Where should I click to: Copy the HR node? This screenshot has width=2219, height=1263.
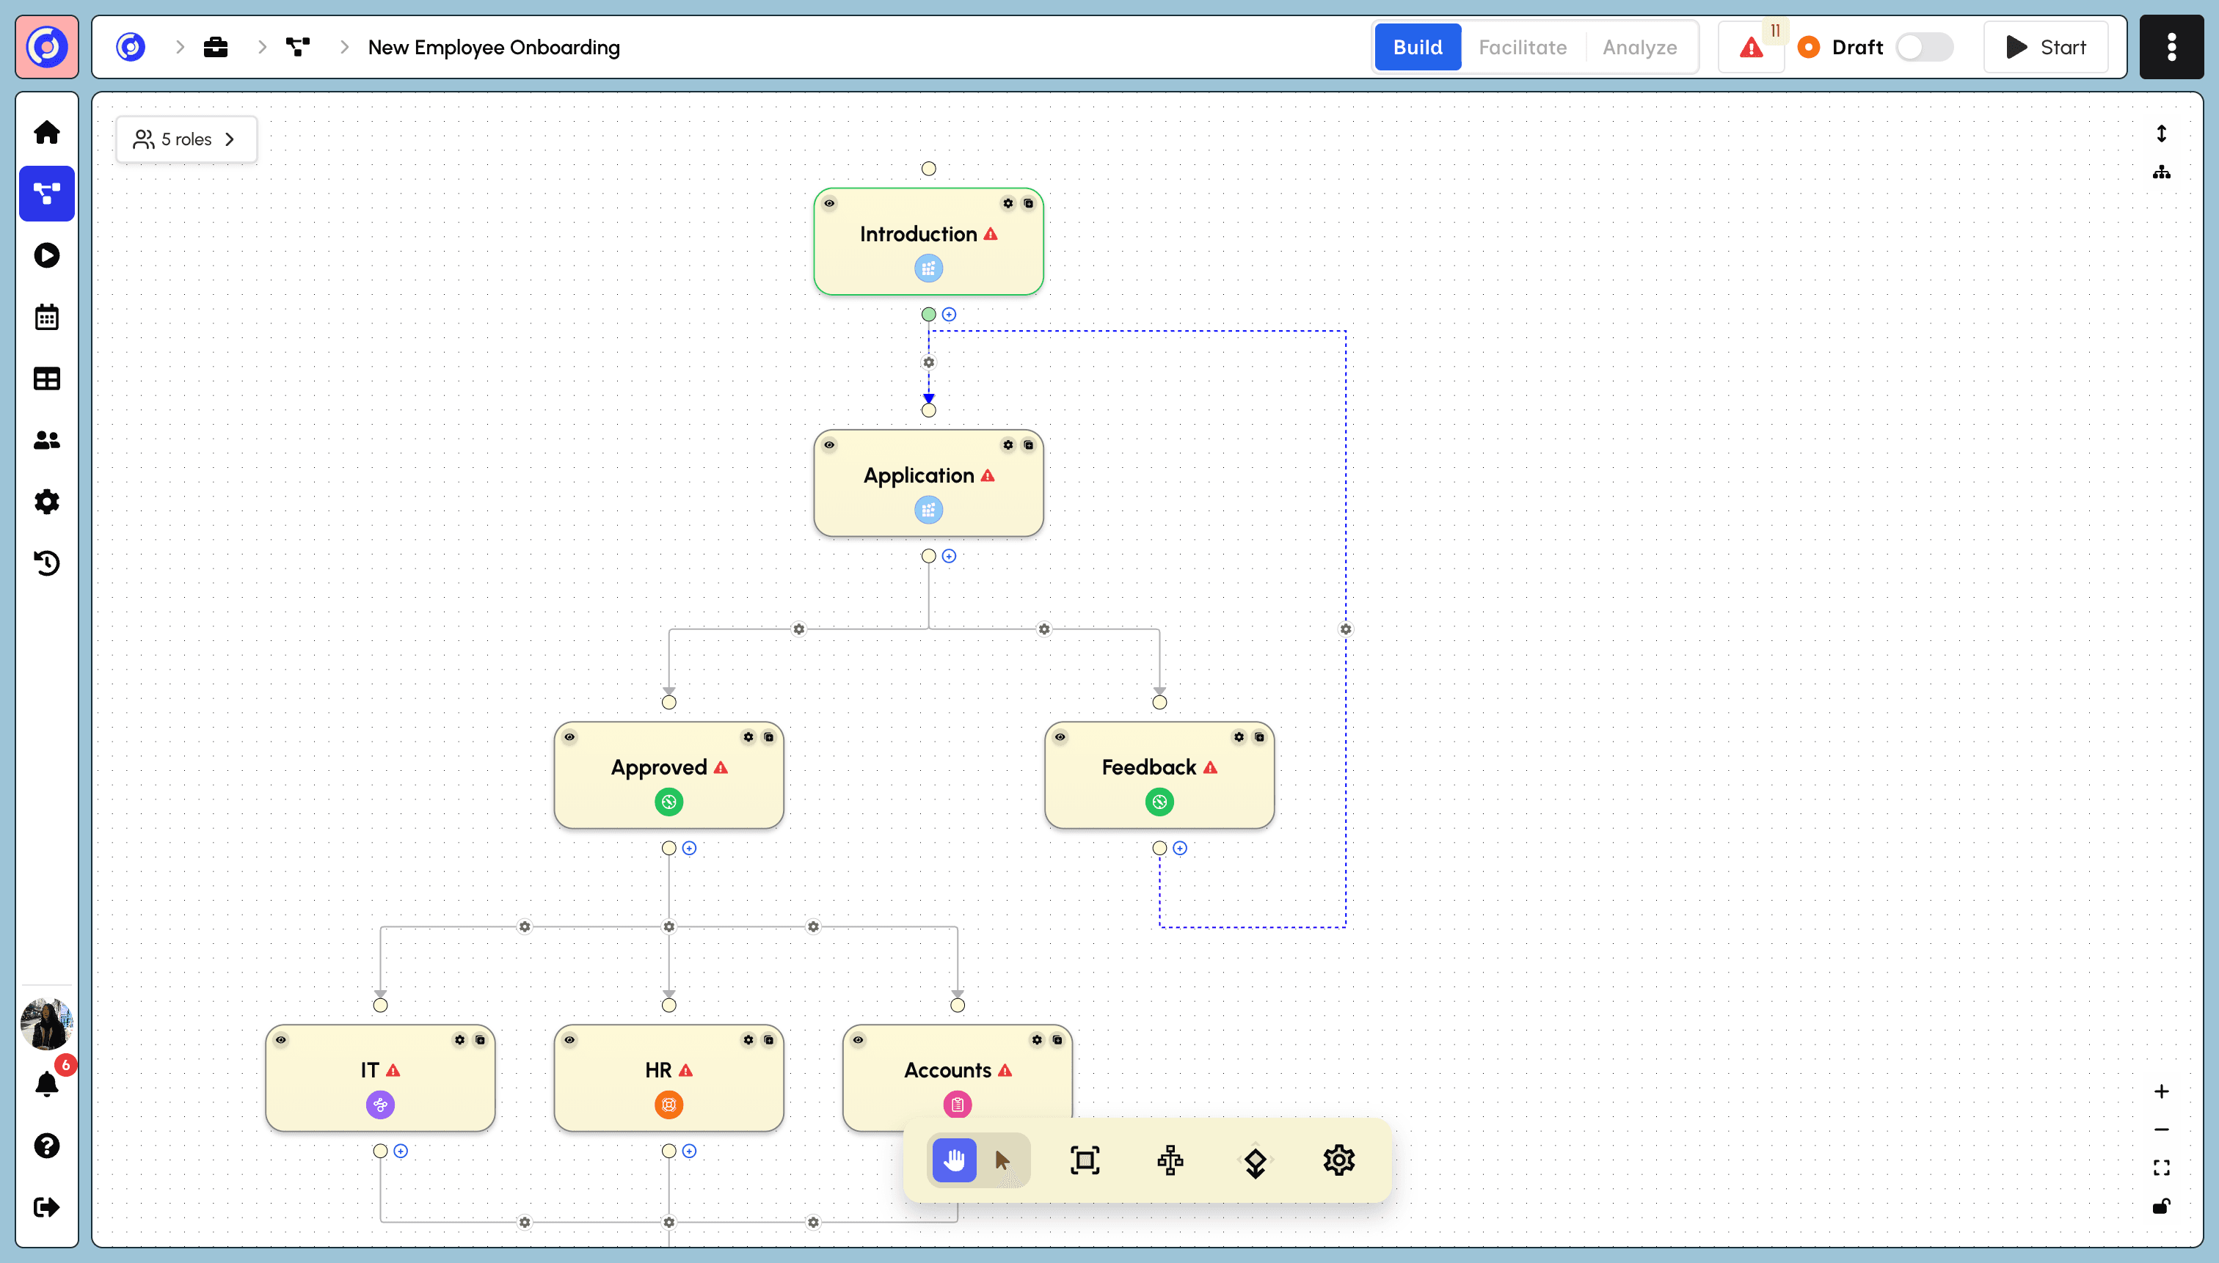click(768, 1040)
